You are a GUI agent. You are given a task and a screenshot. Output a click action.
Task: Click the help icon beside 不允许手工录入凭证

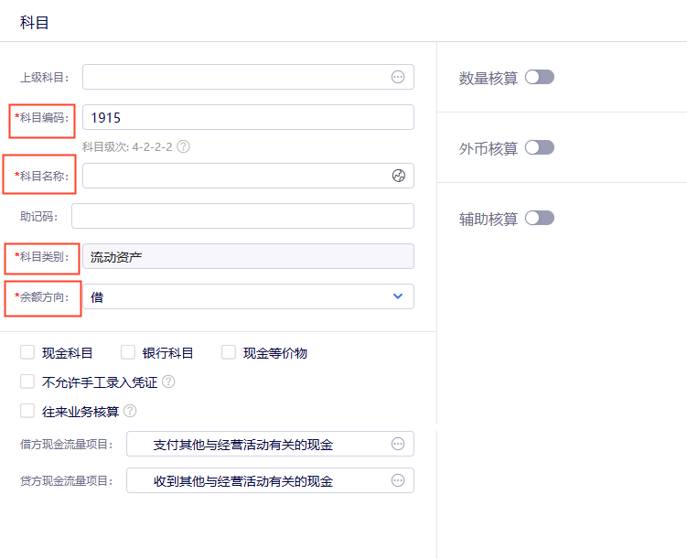(168, 382)
